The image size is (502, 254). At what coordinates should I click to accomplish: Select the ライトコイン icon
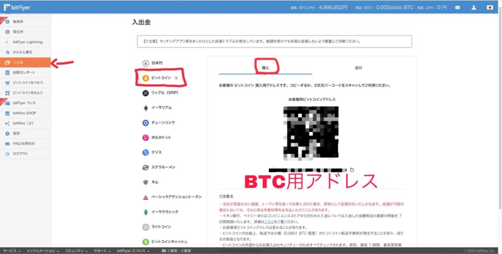(x=146, y=227)
